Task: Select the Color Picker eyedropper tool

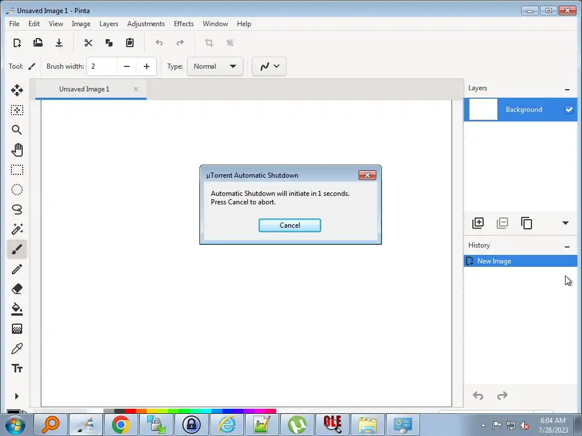Action: tap(17, 349)
